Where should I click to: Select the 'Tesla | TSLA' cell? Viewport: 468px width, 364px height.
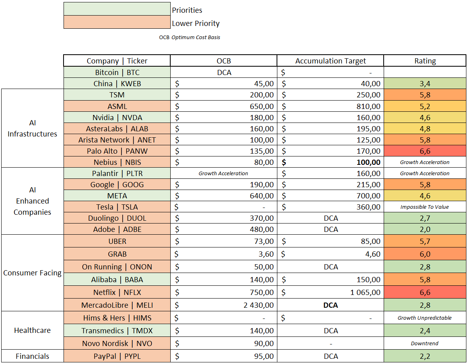pyautogui.click(x=117, y=207)
